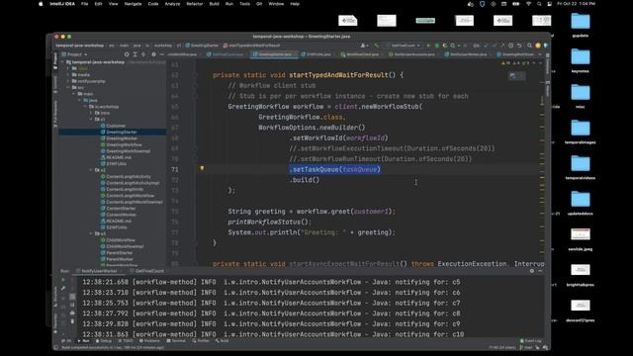Image resolution: width=633 pixels, height=356 pixels.
Task: Open the Terminal tool window button
Action: pyautogui.click(x=176, y=341)
